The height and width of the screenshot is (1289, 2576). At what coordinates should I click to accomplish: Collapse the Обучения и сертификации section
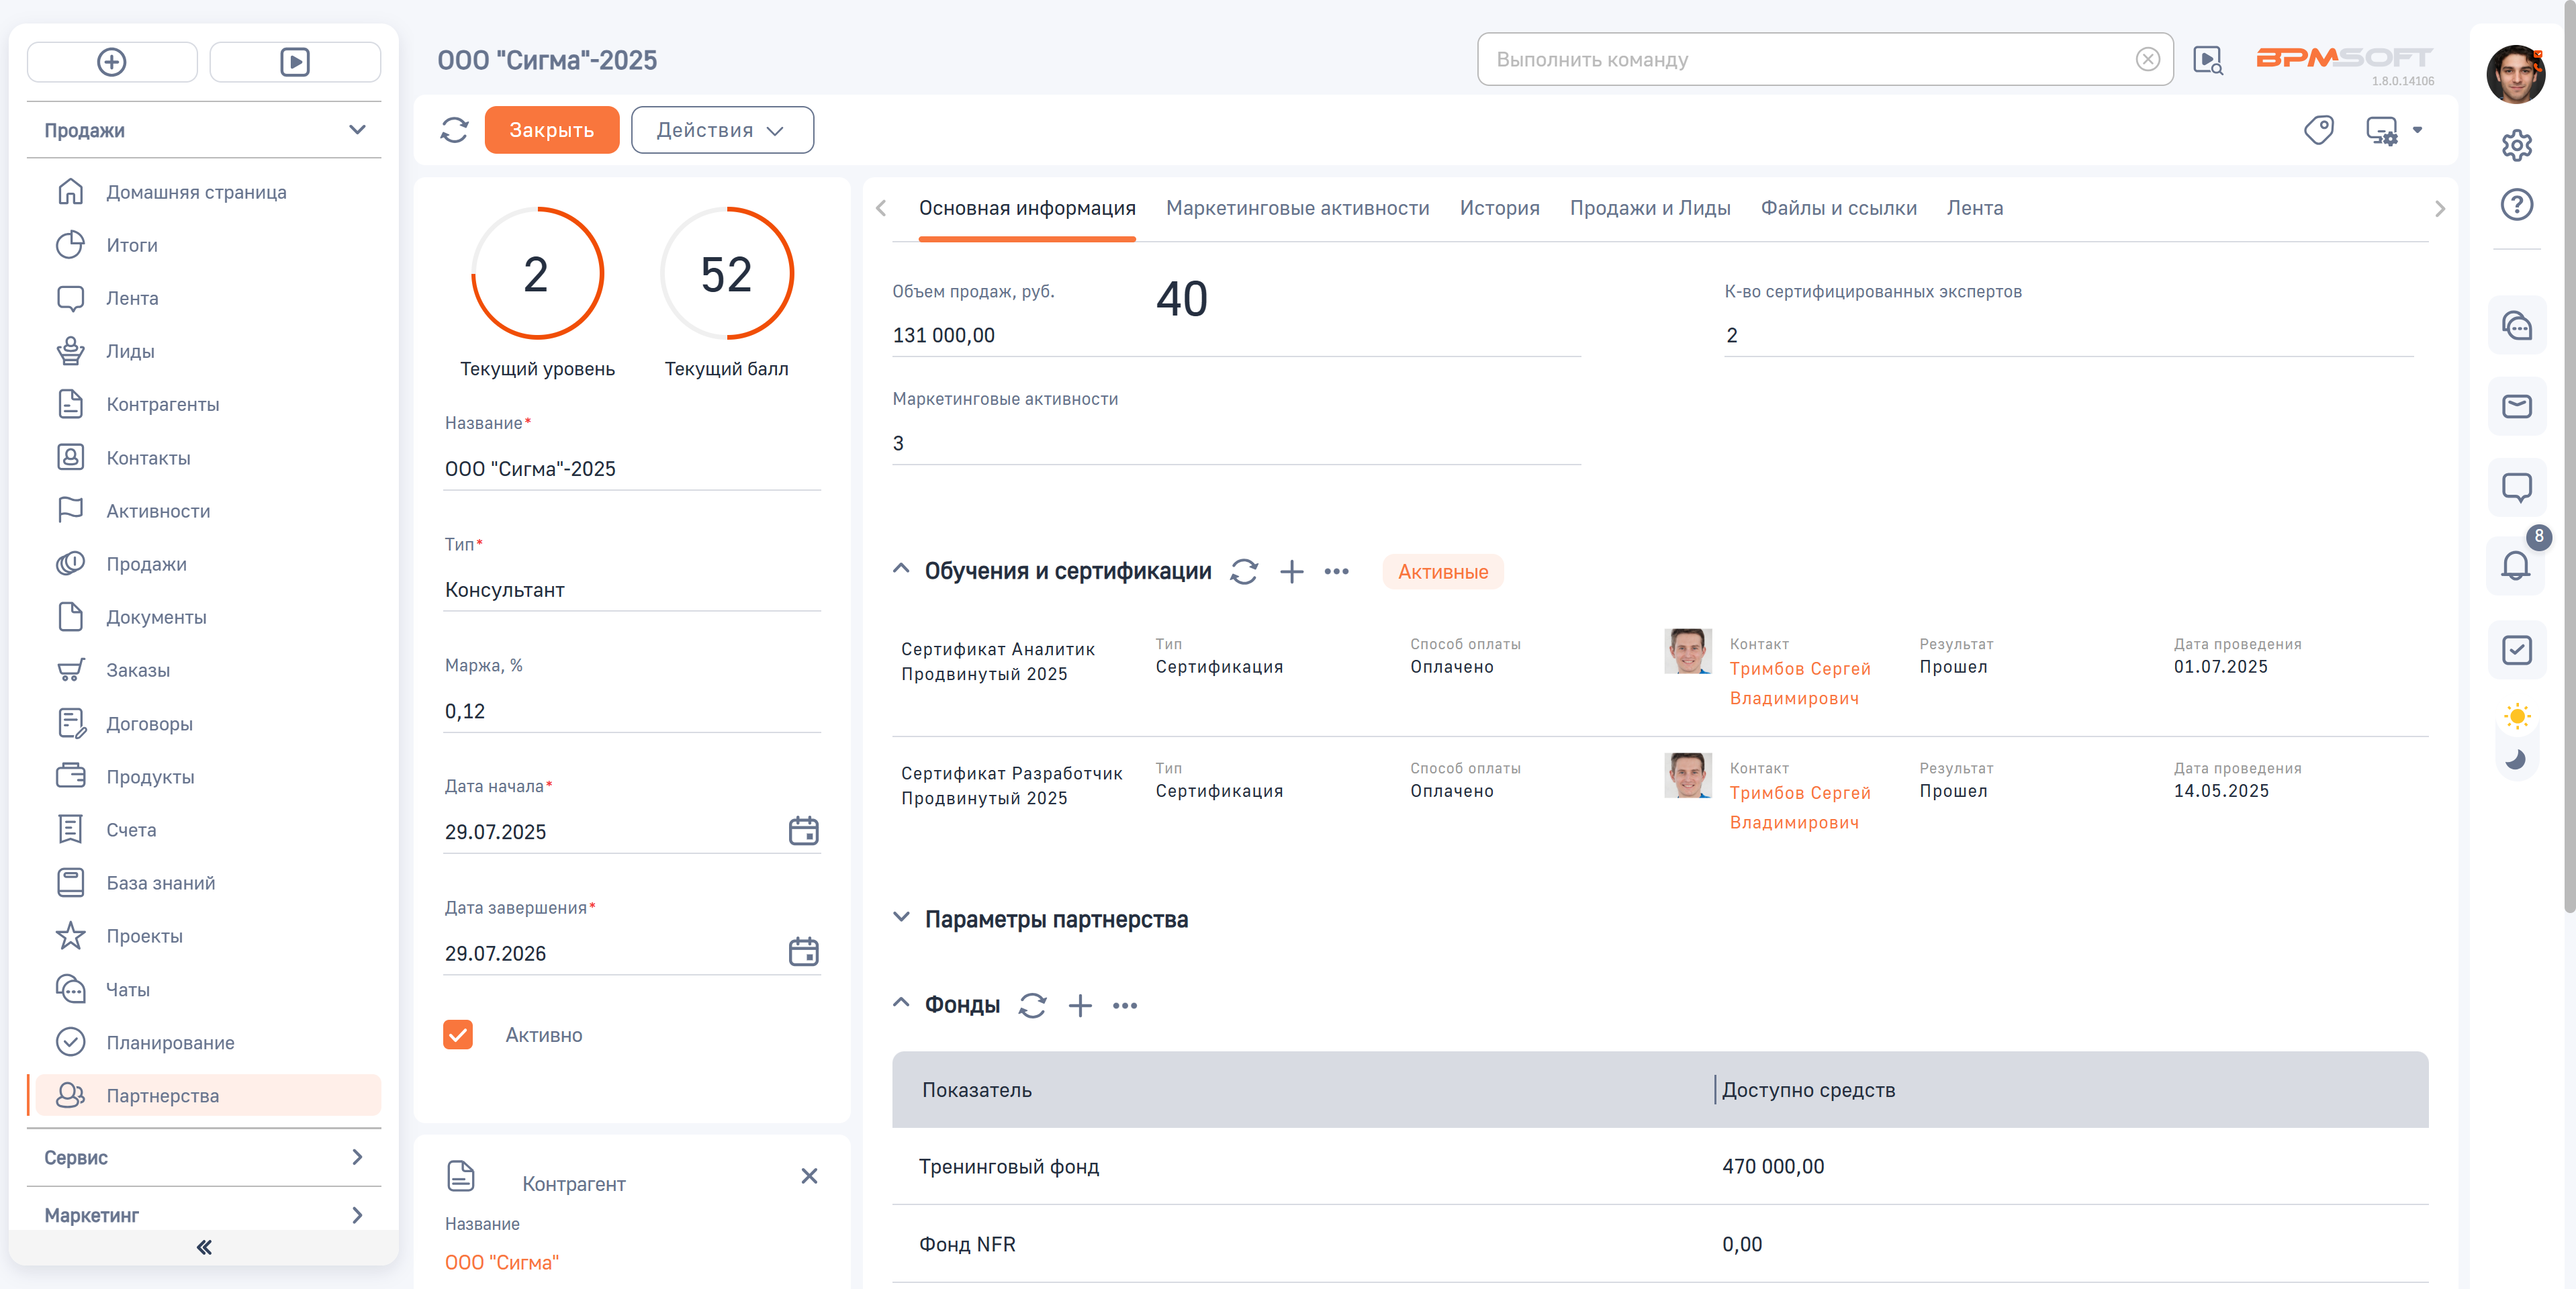click(901, 569)
